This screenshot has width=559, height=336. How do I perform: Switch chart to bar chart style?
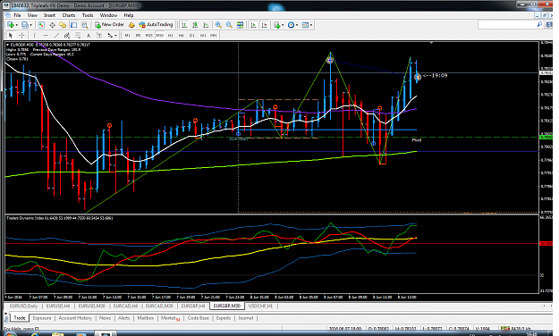184,25
